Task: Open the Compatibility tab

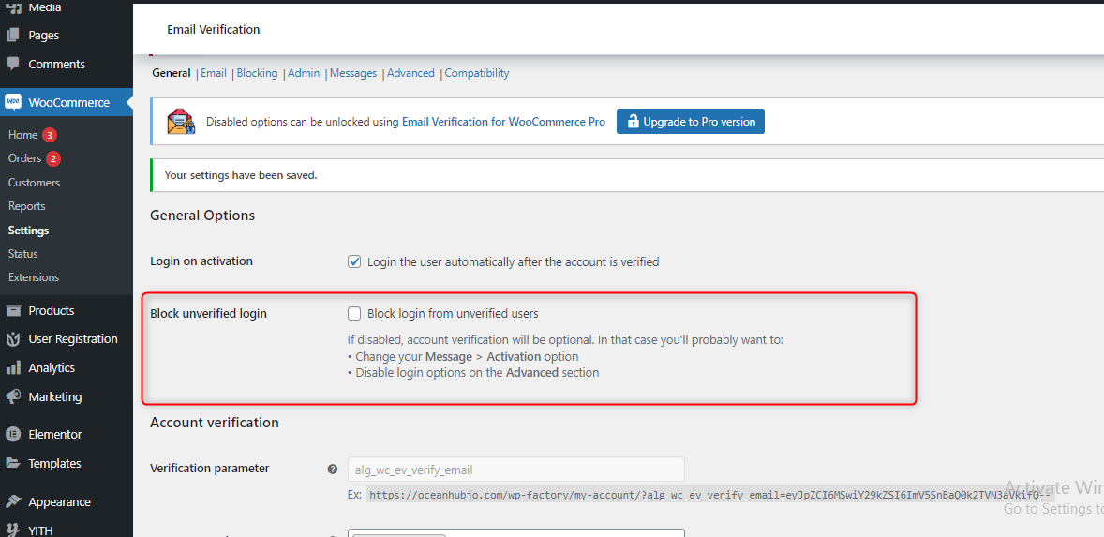Action: pyautogui.click(x=477, y=73)
